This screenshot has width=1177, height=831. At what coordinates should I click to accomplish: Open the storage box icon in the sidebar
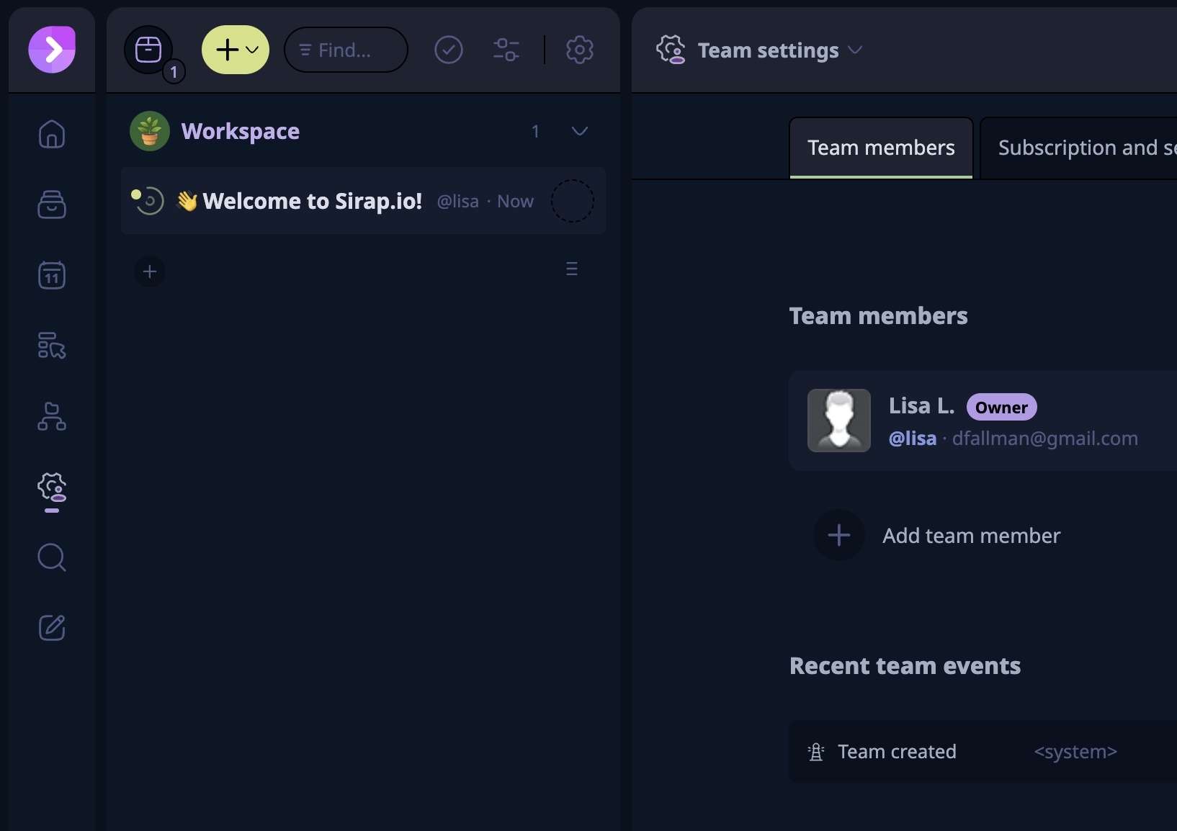tap(51, 205)
